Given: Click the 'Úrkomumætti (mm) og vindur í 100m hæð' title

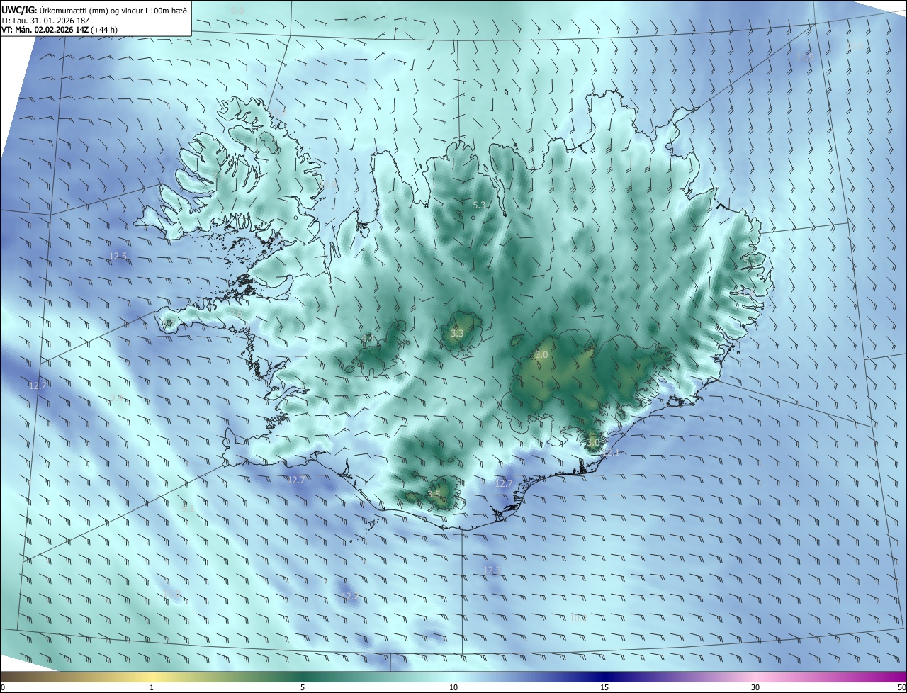Looking at the screenshot, I should click(x=112, y=10).
